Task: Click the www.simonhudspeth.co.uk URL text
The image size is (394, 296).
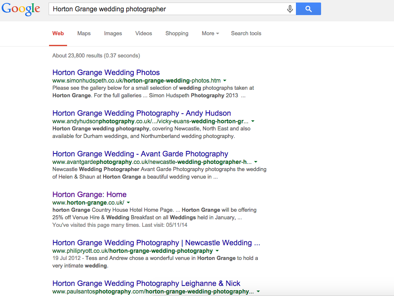Action: click(x=137, y=80)
